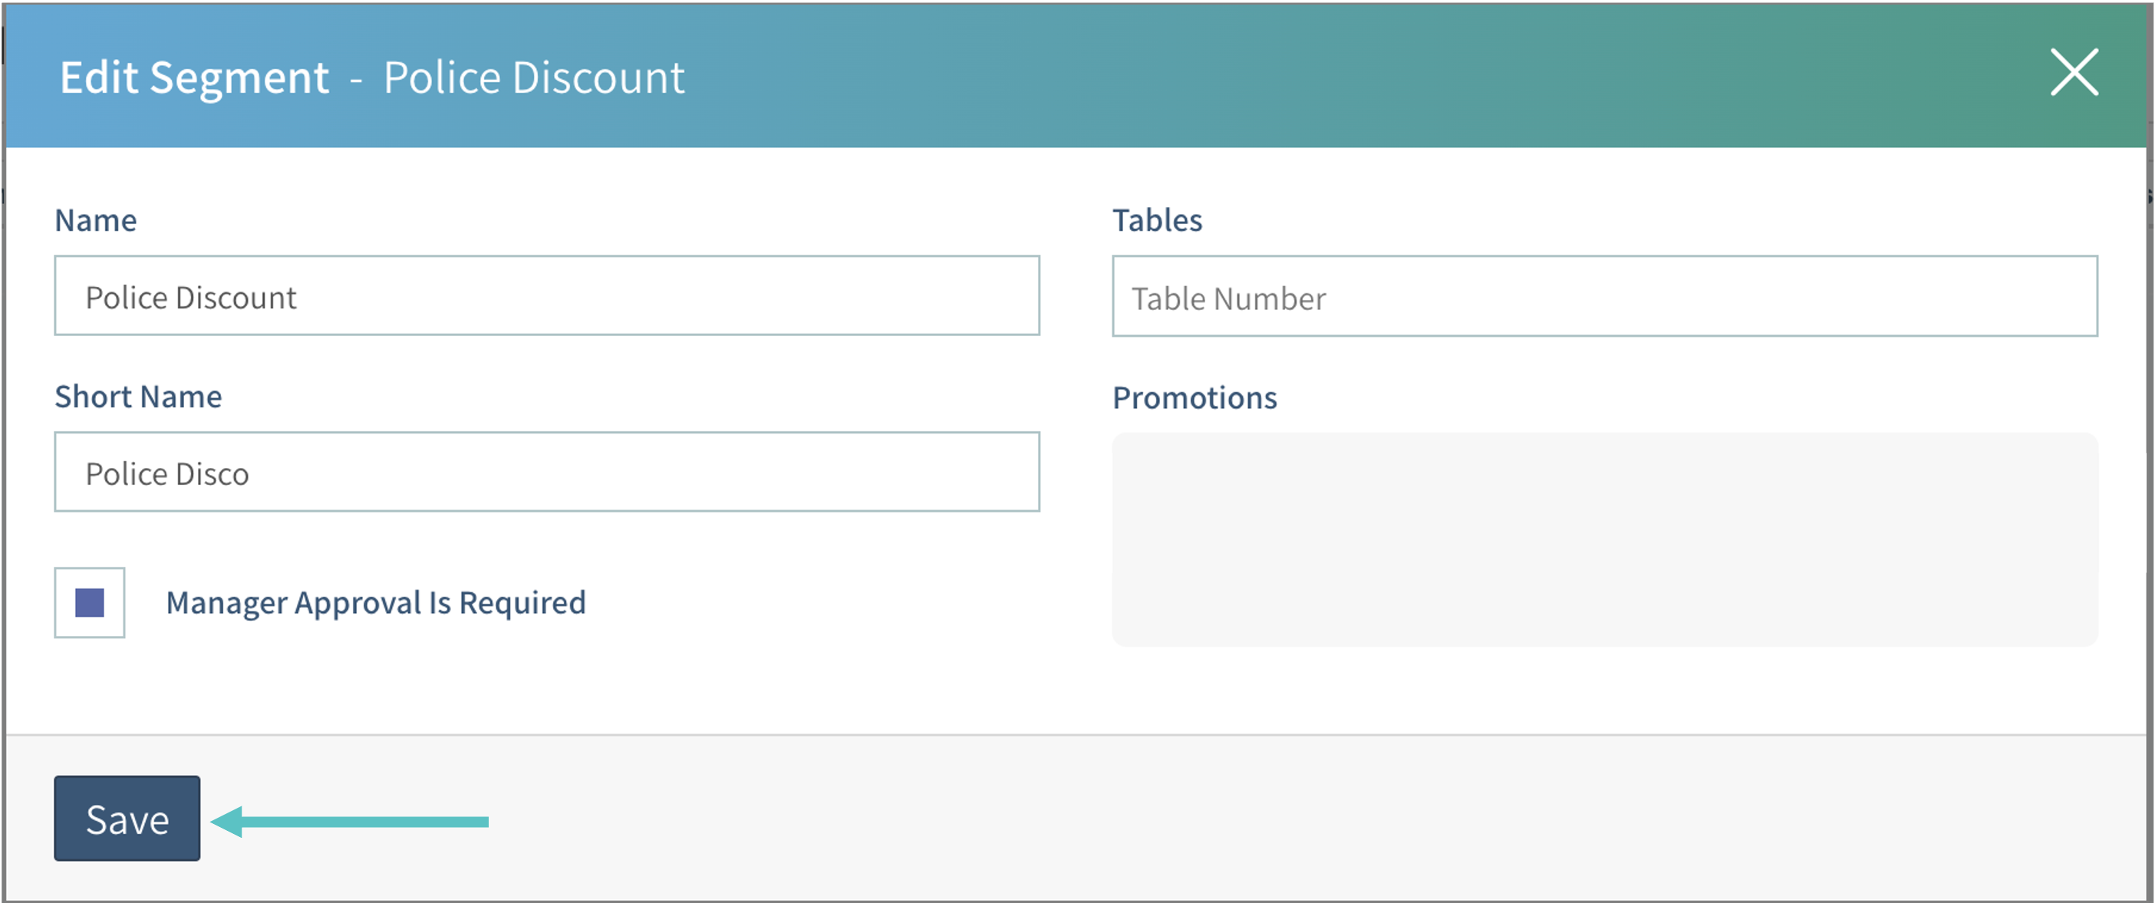Image resolution: width=2155 pixels, height=903 pixels.
Task: Click the 'Table Number' placeholder text
Action: [1228, 298]
